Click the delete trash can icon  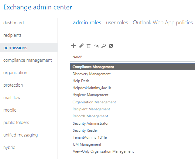click(89, 46)
